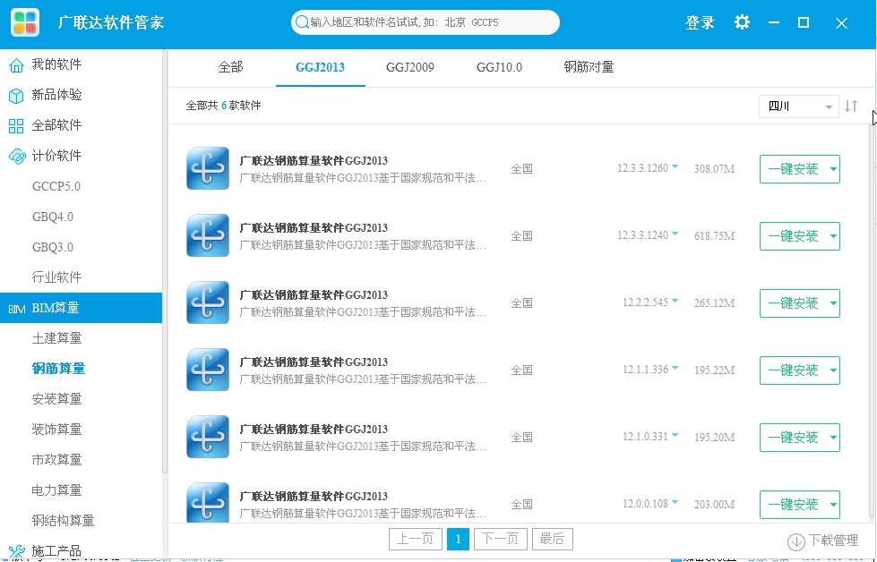
Task: Open install options arrow for 265.12M row
Action: (x=833, y=303)
